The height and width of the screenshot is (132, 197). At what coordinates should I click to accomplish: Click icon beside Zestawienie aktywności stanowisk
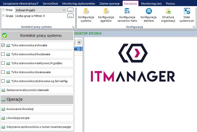(x=3, y=90)
